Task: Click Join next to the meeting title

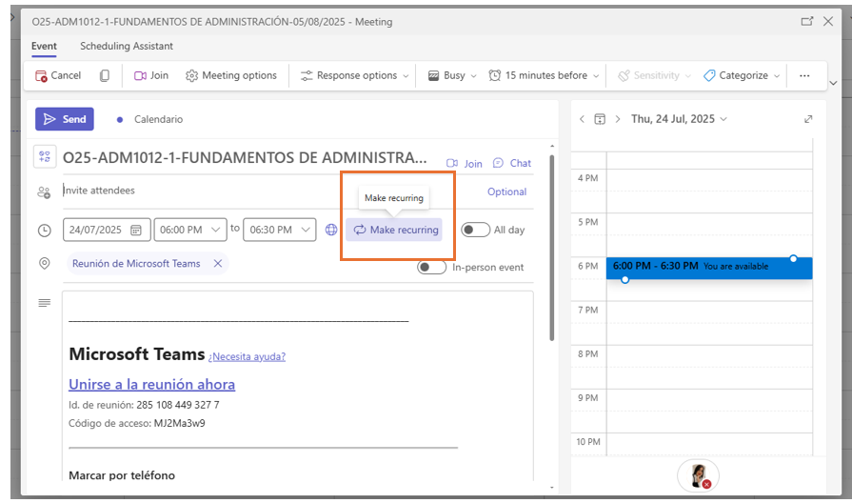Action: coord(465,163)
